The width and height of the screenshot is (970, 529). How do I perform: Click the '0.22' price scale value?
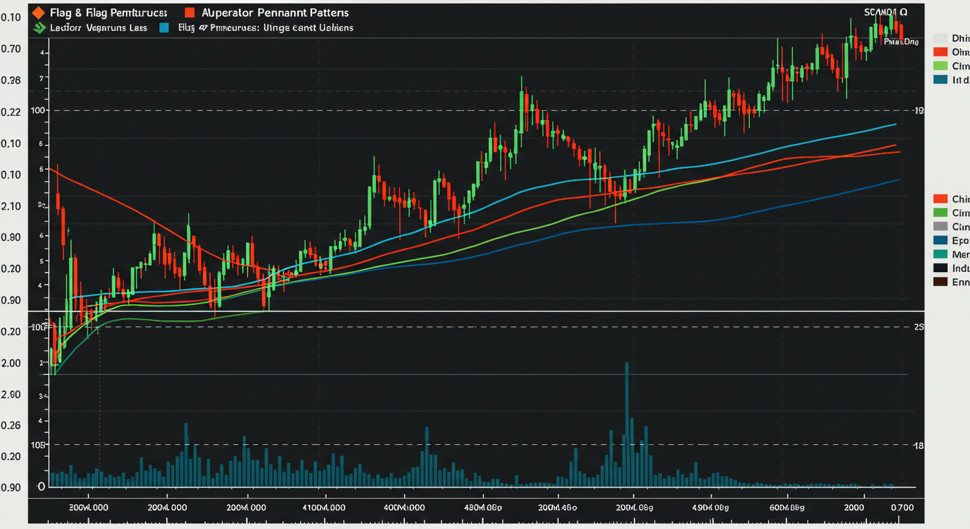coord(11,112)
